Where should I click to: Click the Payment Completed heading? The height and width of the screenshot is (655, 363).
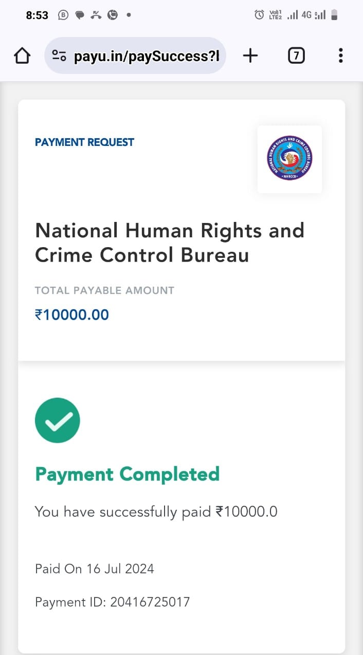pos(127,473)
